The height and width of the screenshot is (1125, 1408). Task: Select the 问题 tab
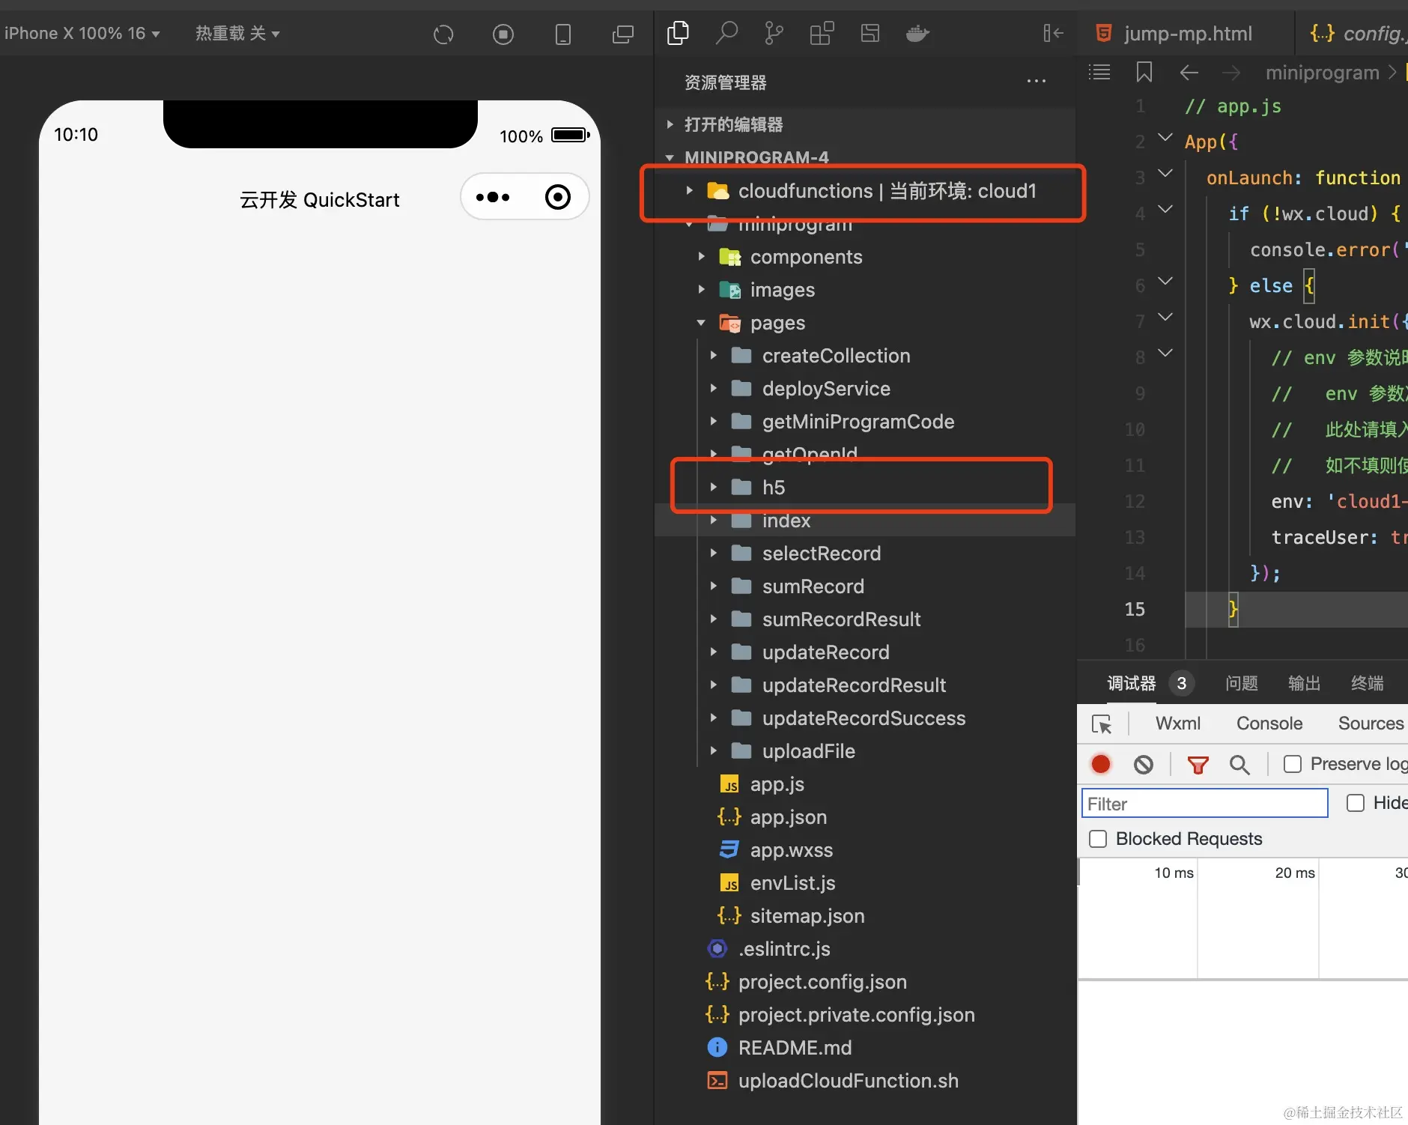pyautogui.click(x=1242, y=683)
